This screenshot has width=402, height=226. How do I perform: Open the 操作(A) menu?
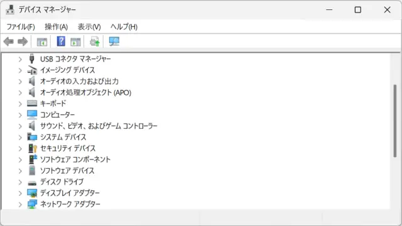coord(56,26)
